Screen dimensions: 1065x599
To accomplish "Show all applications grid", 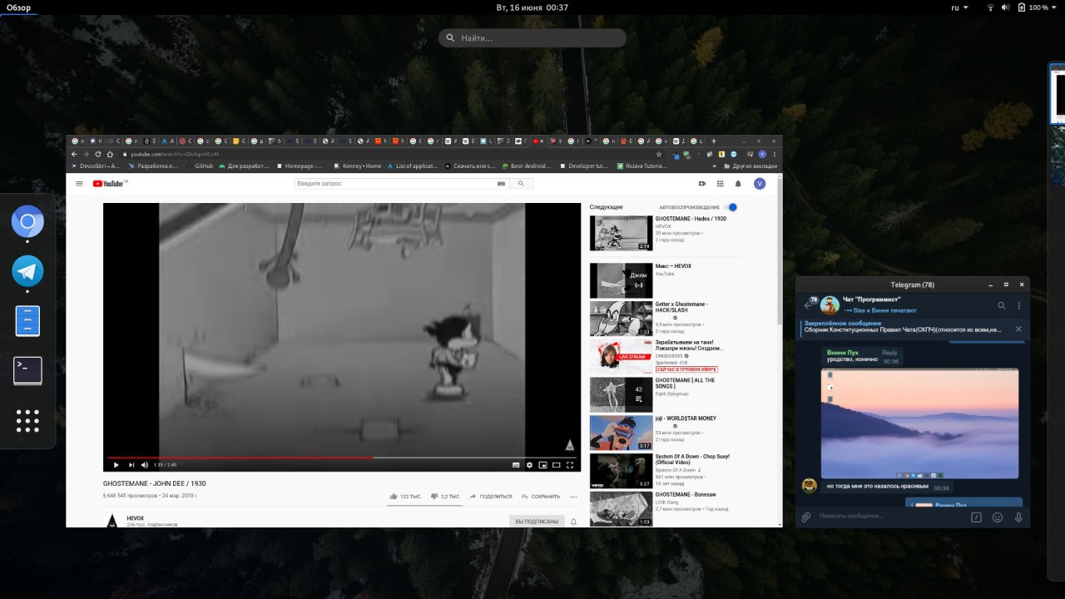I will tap(27, 421).
